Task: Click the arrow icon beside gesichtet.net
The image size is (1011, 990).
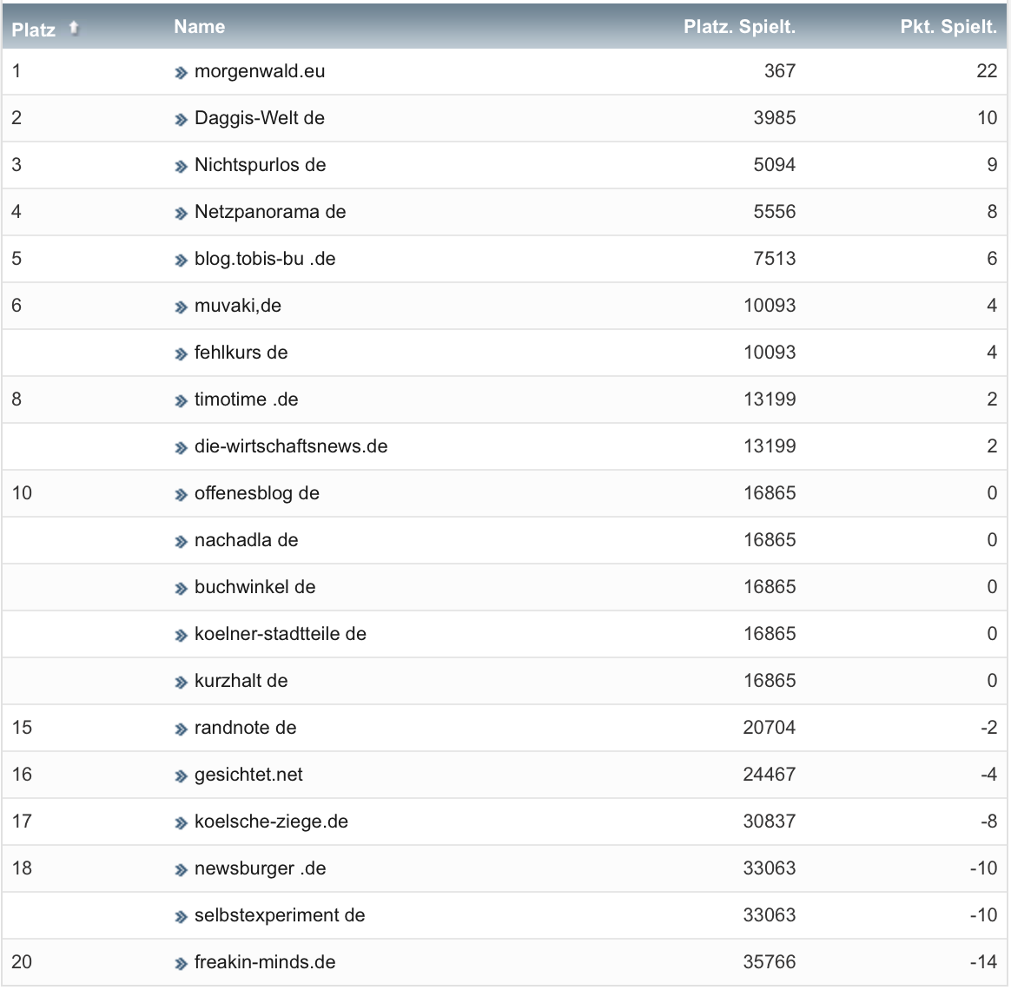Action: [x=181, y=776]
